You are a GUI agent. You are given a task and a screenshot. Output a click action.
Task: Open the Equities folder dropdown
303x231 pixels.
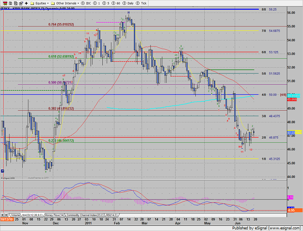tap(40, 3)
